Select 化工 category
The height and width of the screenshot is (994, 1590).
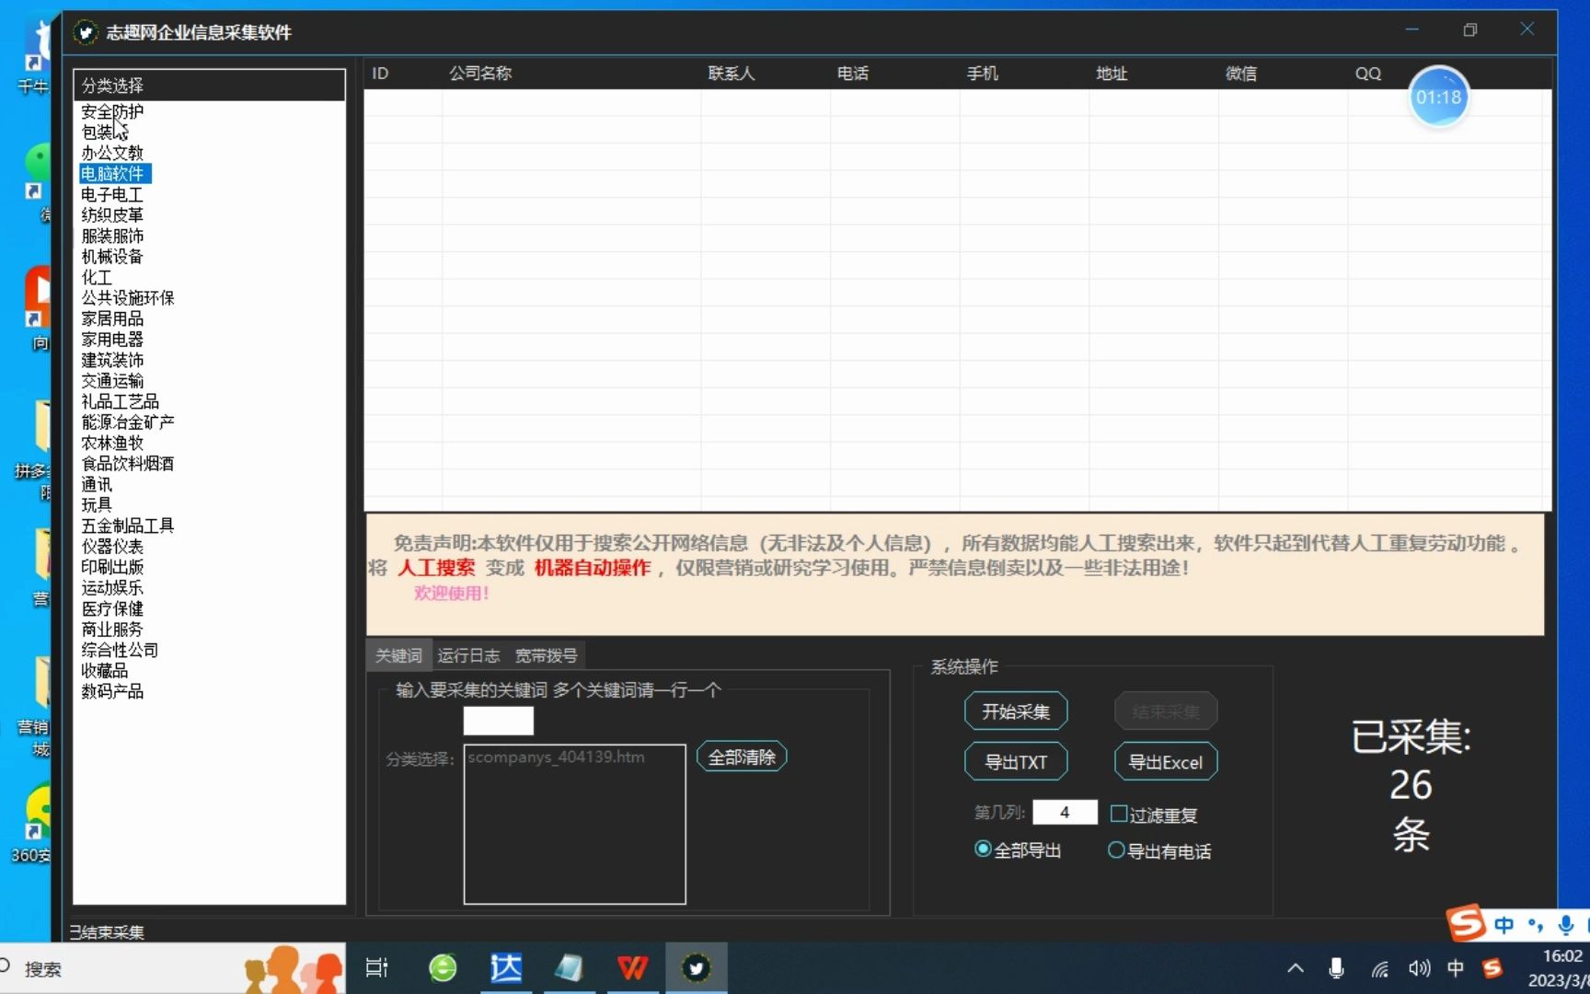tap(97, 277)
